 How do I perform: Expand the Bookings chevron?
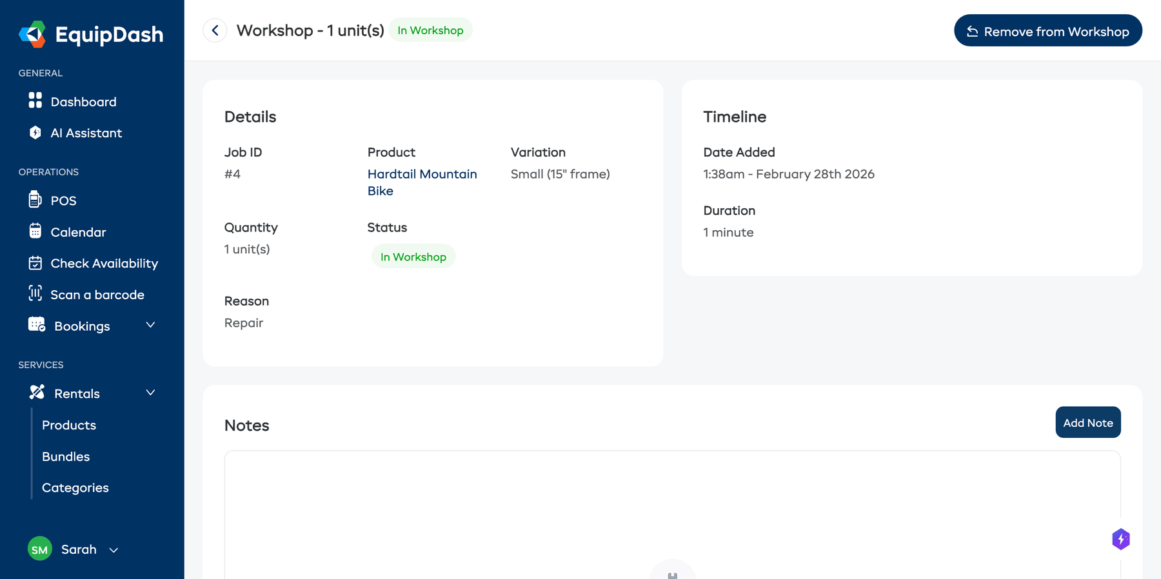(x=150, y=325)
